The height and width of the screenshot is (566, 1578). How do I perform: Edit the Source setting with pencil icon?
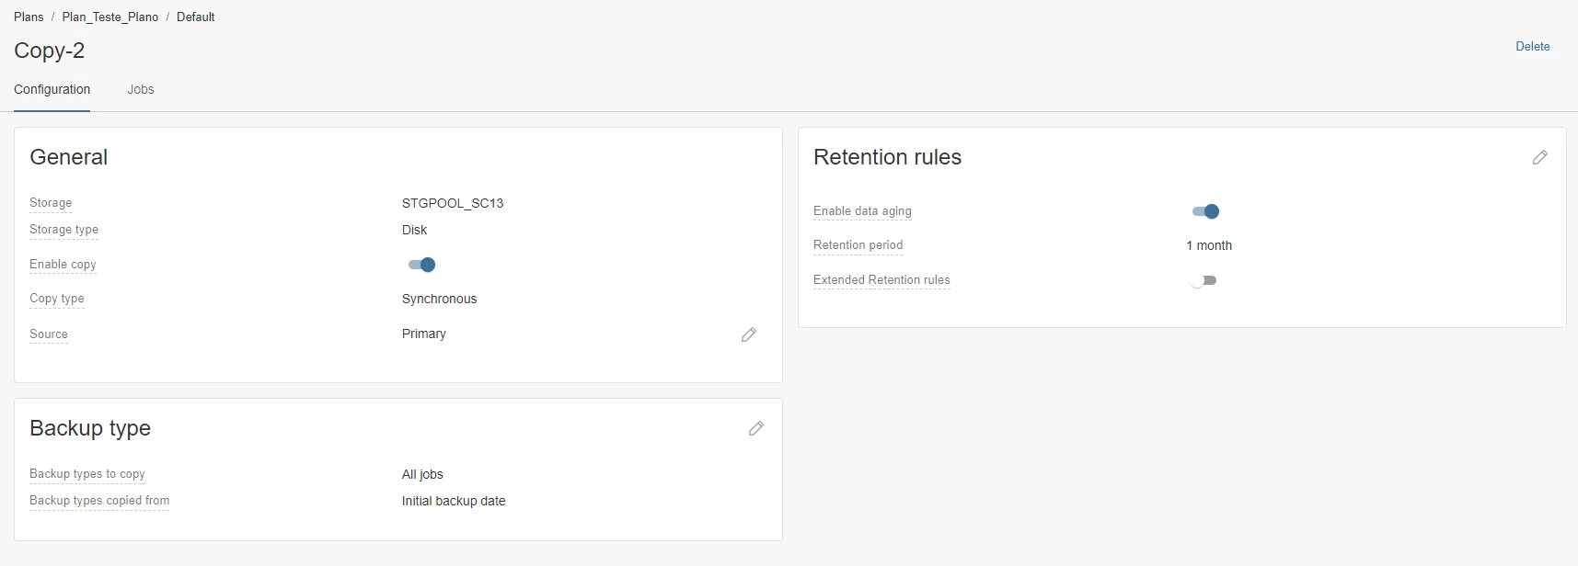tap(749, 334)
